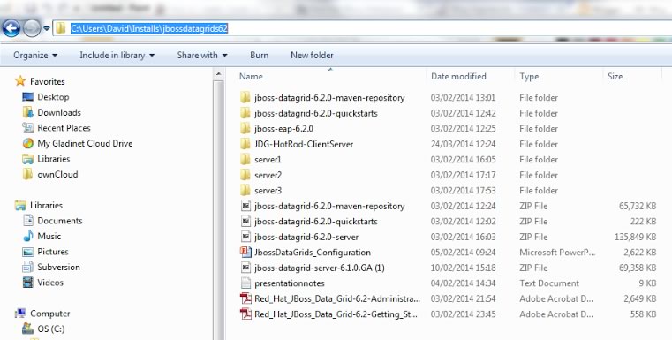Sort by Size column header
672x340 pixels.
pos(615,76)
